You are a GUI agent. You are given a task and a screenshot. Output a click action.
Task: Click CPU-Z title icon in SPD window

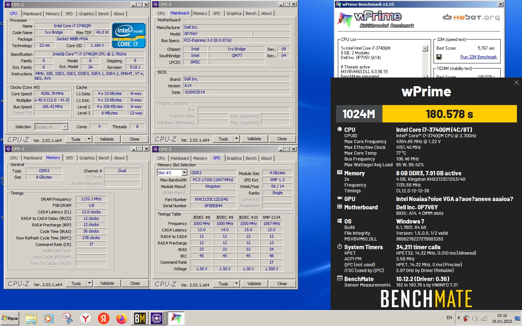(156, 149)
